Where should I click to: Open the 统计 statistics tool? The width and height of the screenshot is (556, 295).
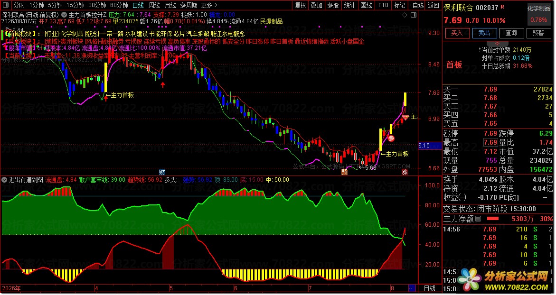click(349, 5)
